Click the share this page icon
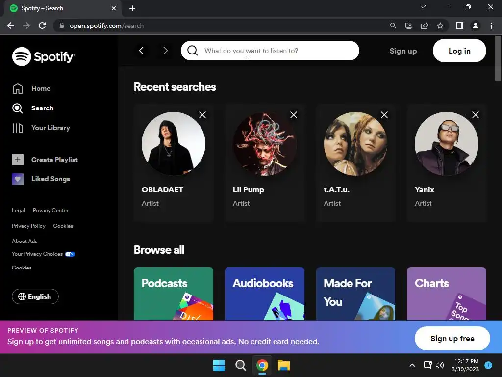 (425, 26)
